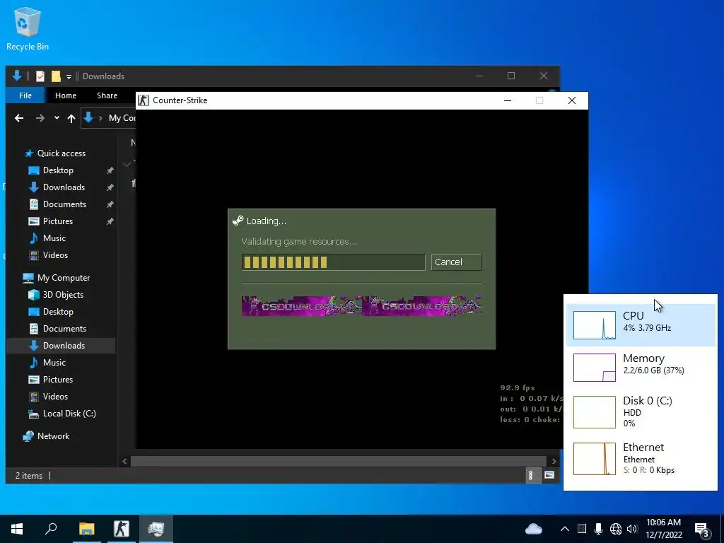The height and width of the screenshot is (543, 724).
Task: Open the recent locations dropdown arrow
Action: click(x=57, y=118)
